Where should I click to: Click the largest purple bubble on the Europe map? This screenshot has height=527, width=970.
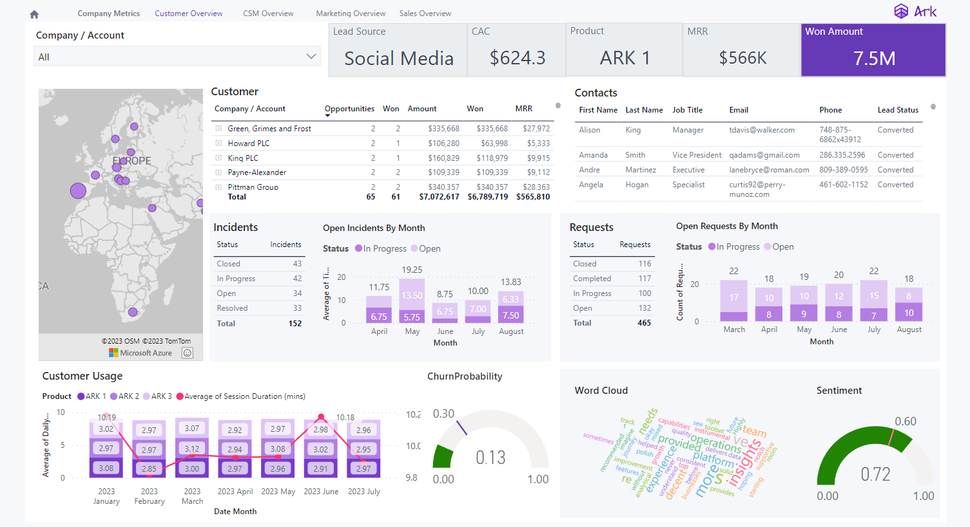click(78, 190)
